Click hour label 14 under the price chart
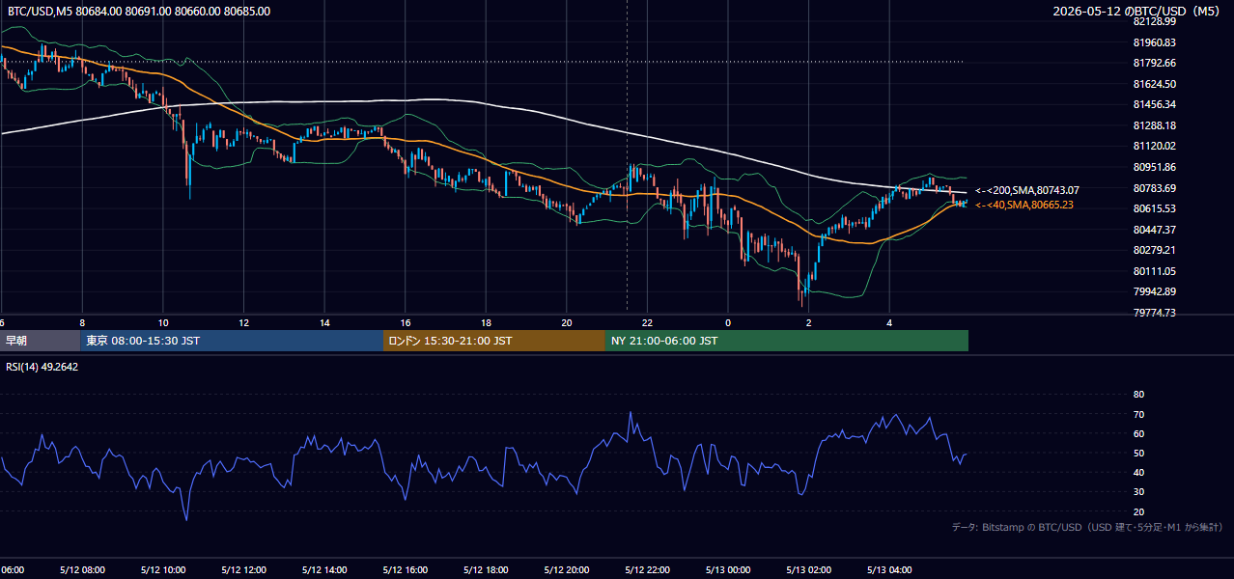The height and width of the screenshot is (579, 1234). (x=324, y=323)
